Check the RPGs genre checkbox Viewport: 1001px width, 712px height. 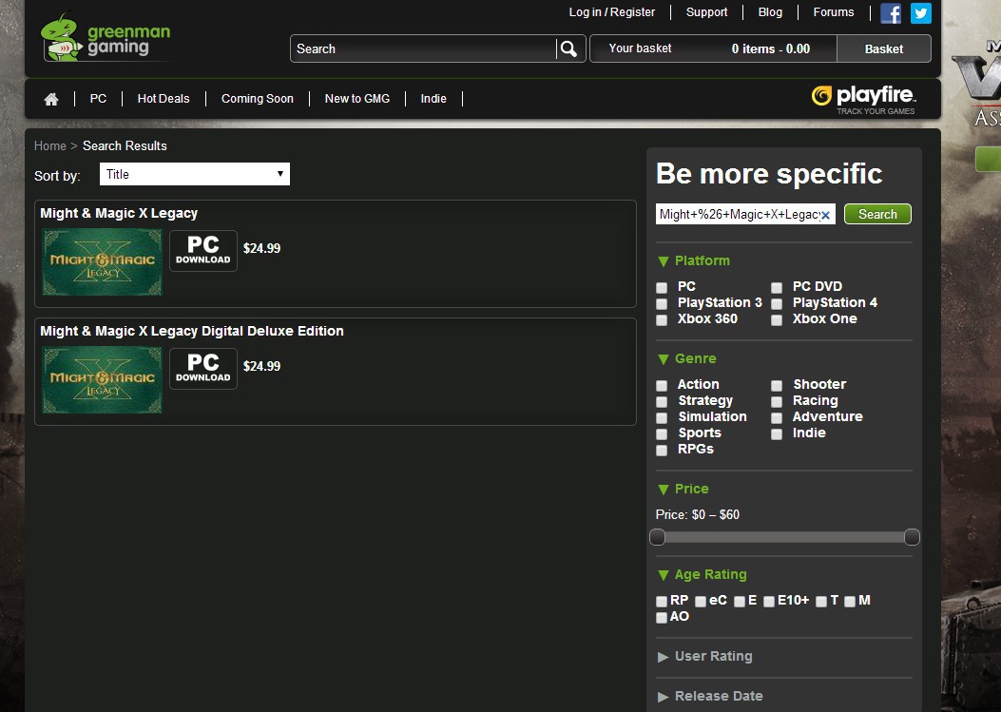[x=662, y=451]
